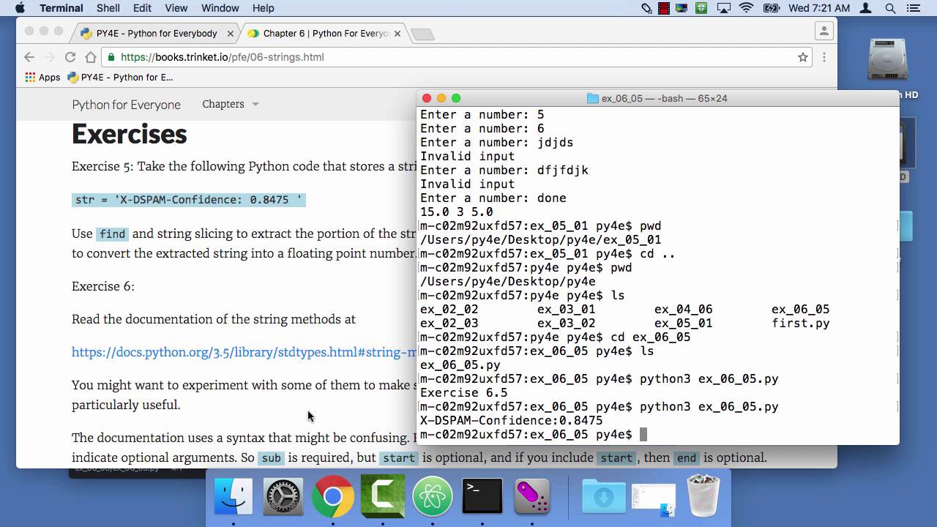Click the highlighted sub code word

click(x=271, y=458)
